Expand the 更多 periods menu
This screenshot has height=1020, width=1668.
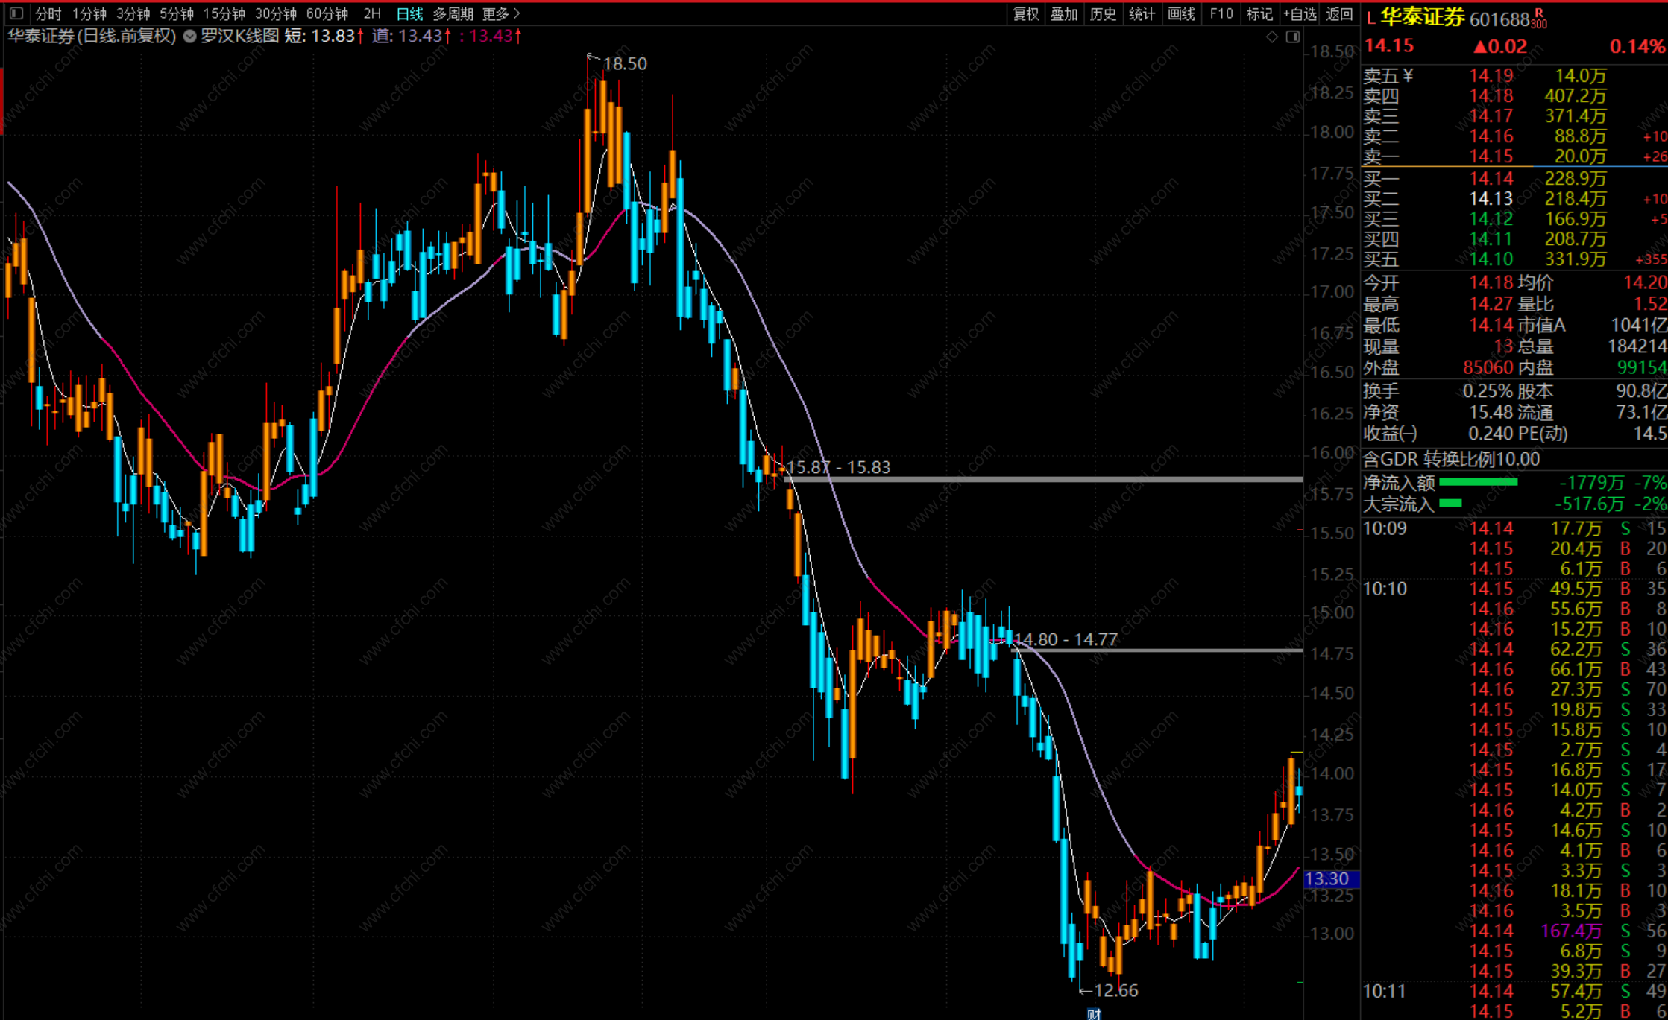point(501,13)
